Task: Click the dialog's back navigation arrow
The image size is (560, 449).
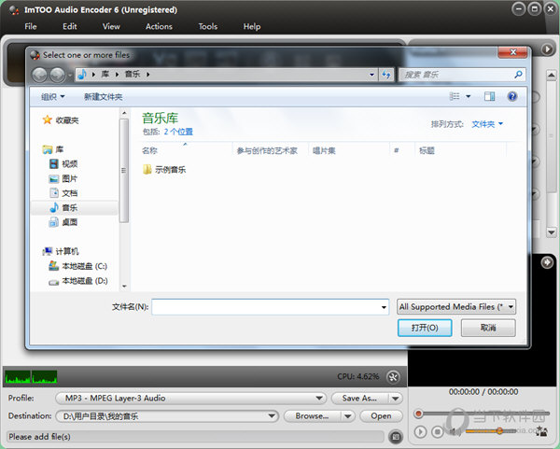Action: [x=39, y=75]
